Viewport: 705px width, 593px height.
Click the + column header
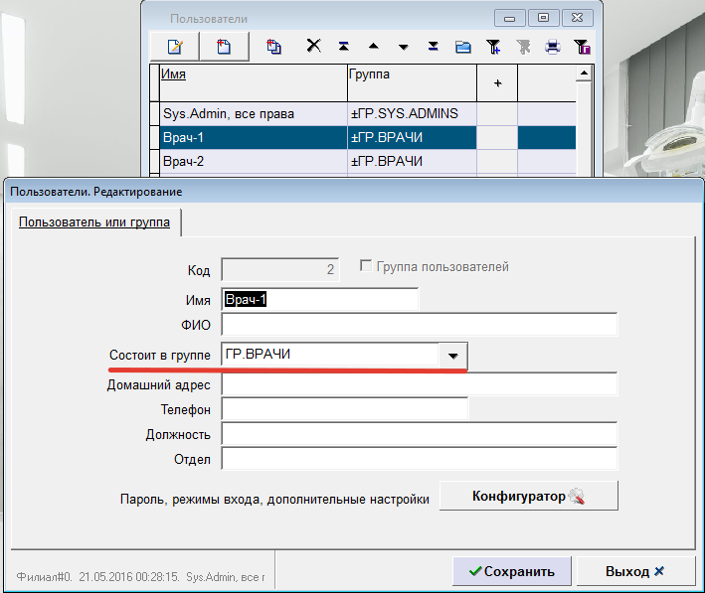[x=497, y=83]
